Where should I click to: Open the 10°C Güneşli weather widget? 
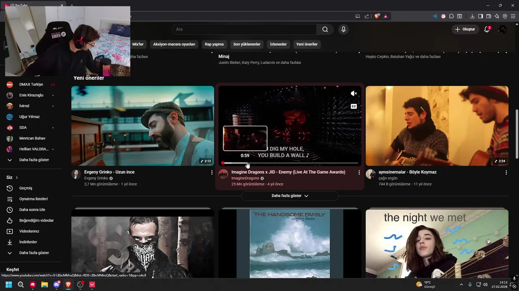[x=426, y=285]
